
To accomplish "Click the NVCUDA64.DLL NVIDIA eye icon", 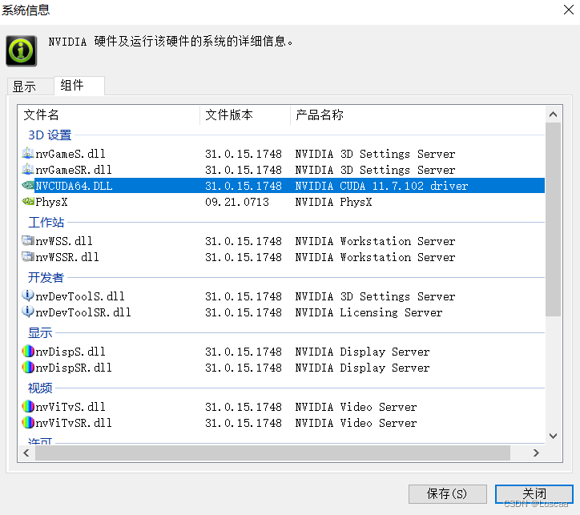I will pyautogui.click(x=28, y=185).
